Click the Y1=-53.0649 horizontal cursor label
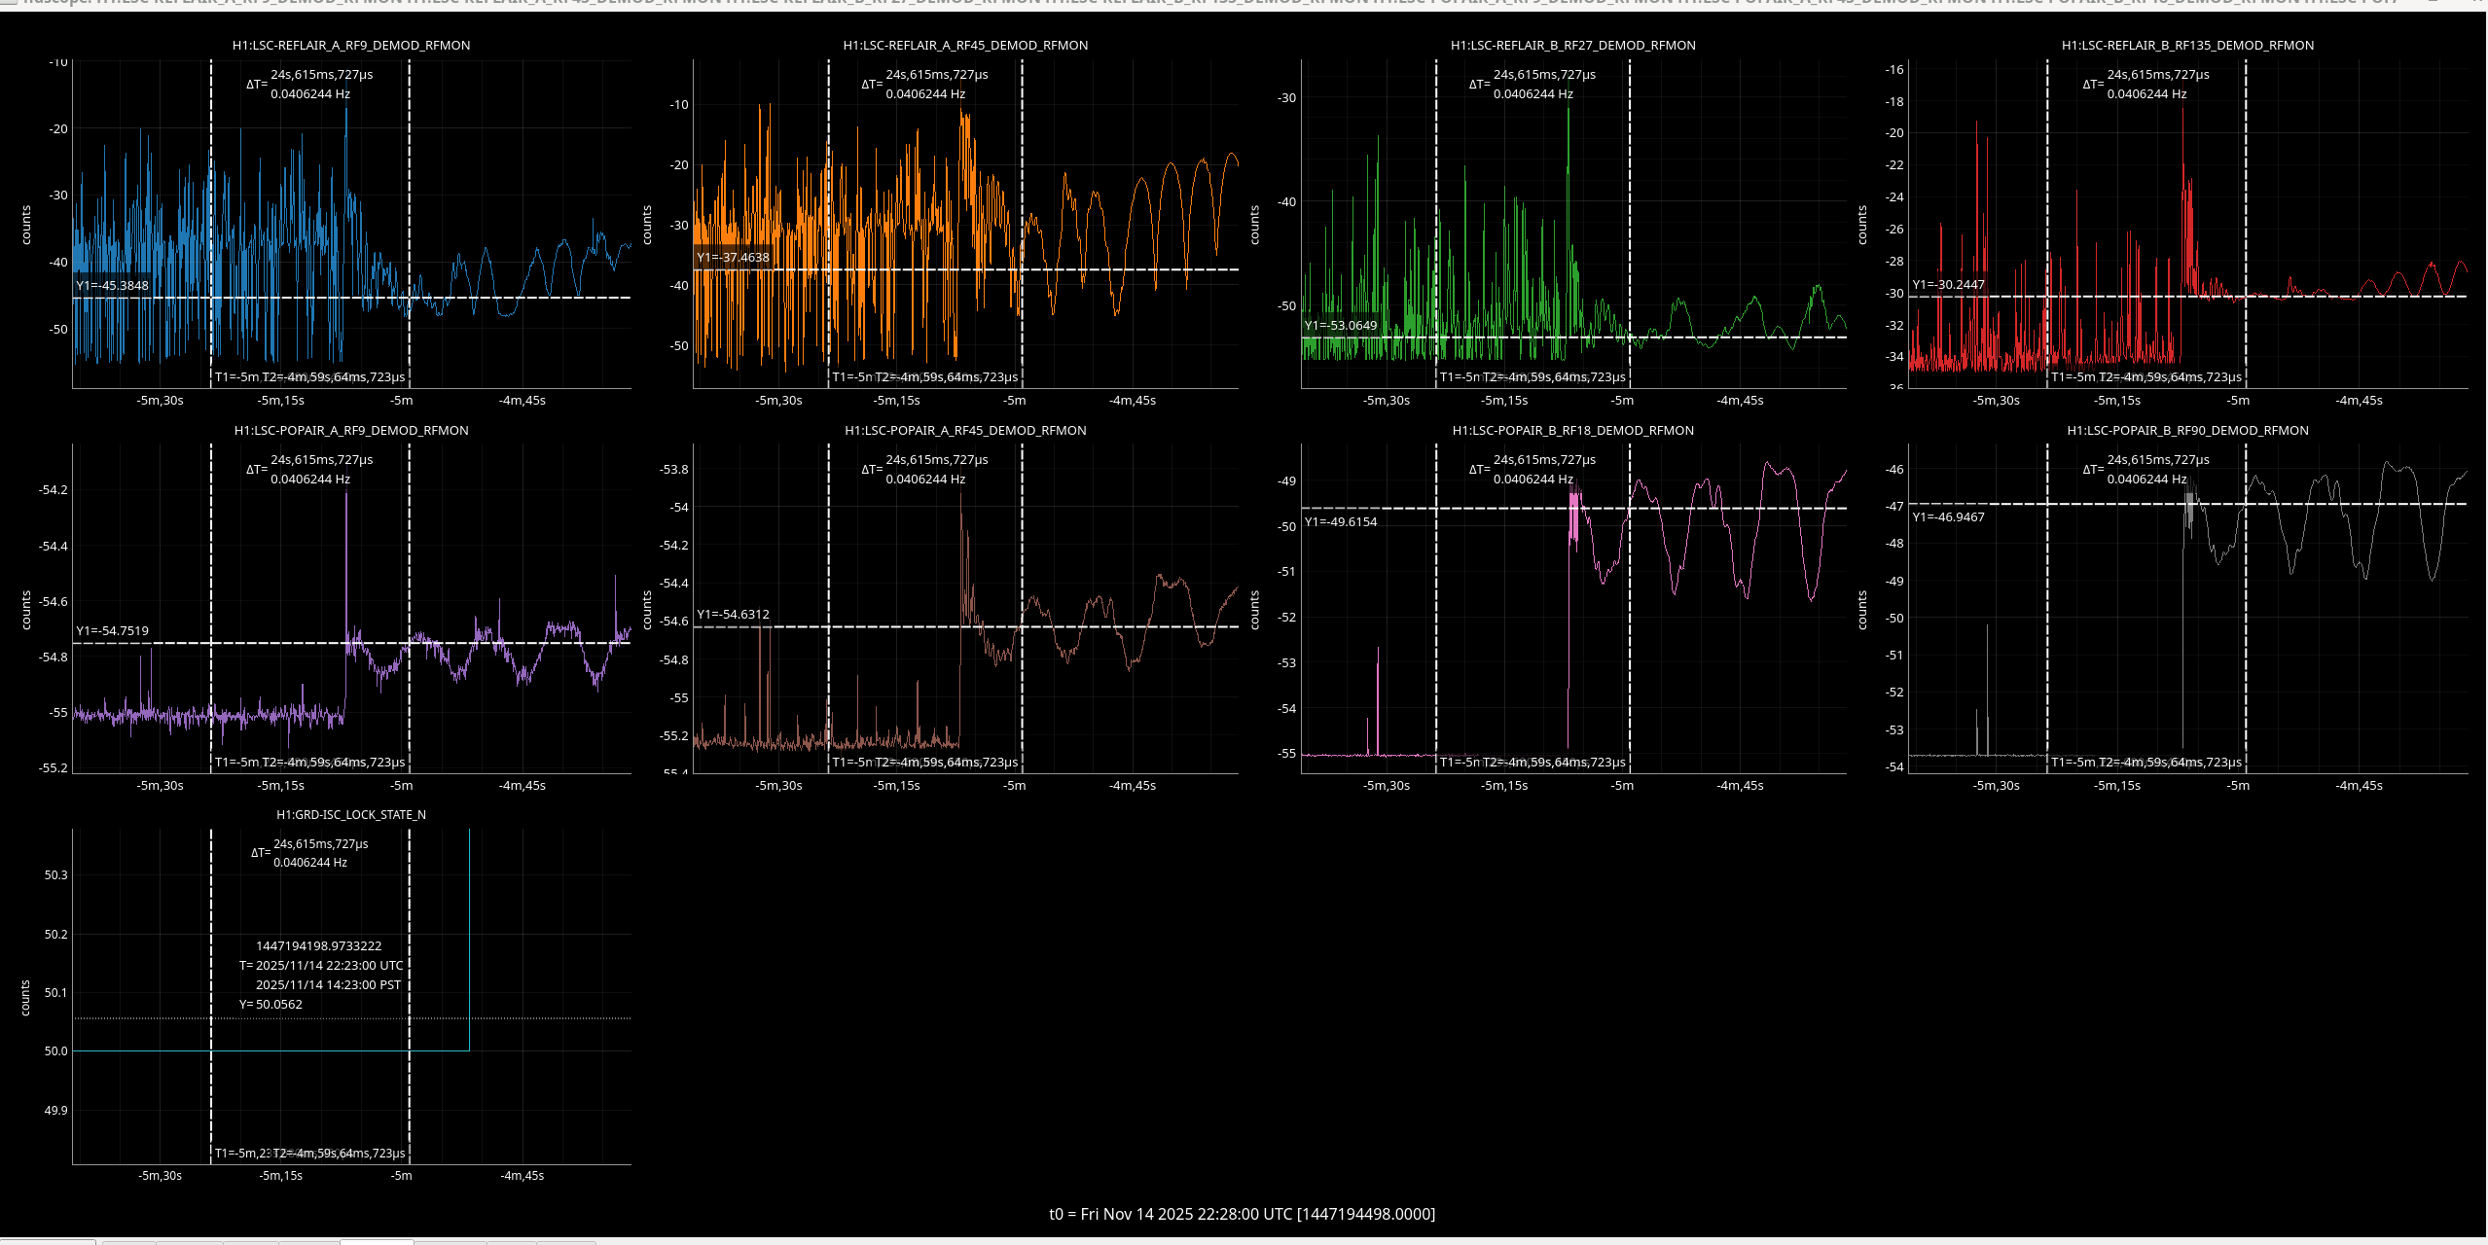2488x1245 pixels. (x=1341, y=325)
